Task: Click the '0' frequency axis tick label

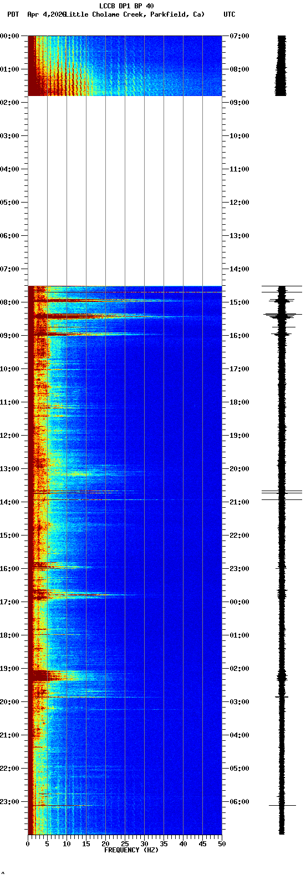Action: tap(28, 844)
